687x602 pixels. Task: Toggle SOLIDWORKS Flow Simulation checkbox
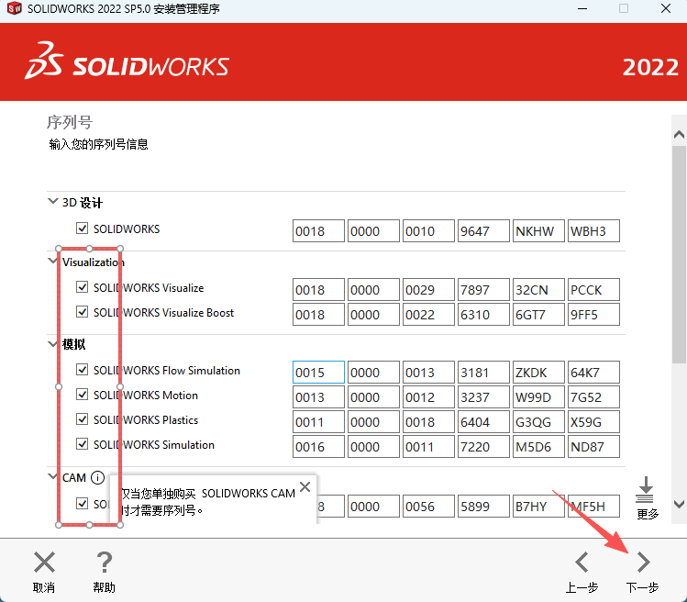coord(82,370)
